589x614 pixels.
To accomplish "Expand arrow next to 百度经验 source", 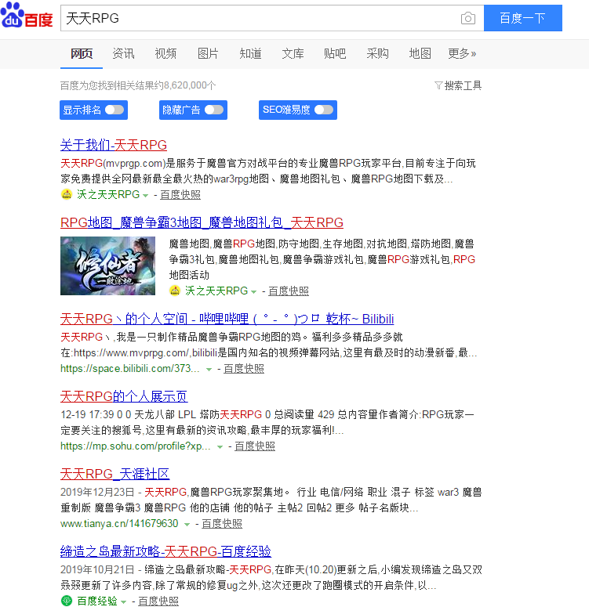I will [x=124, y=601].
